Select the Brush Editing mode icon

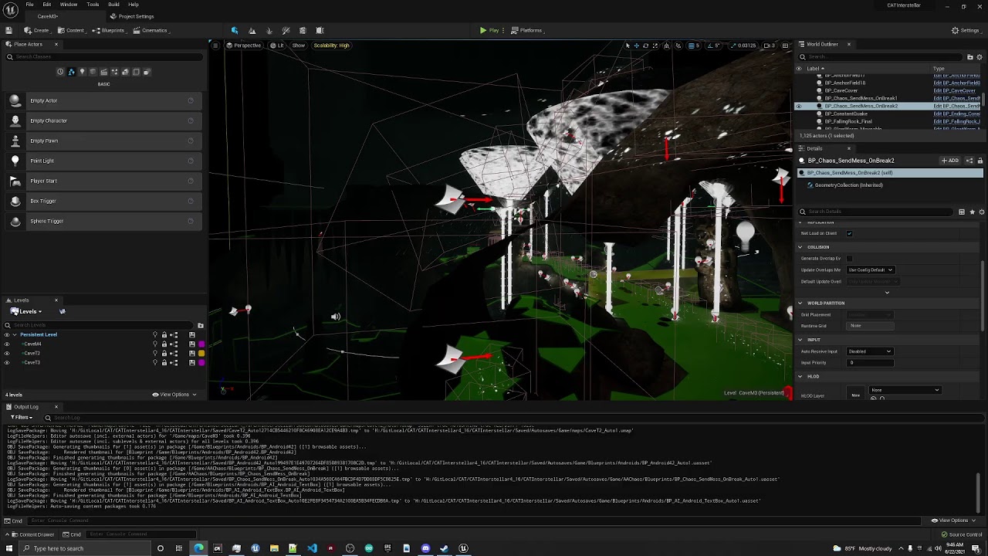click(320, 30)
